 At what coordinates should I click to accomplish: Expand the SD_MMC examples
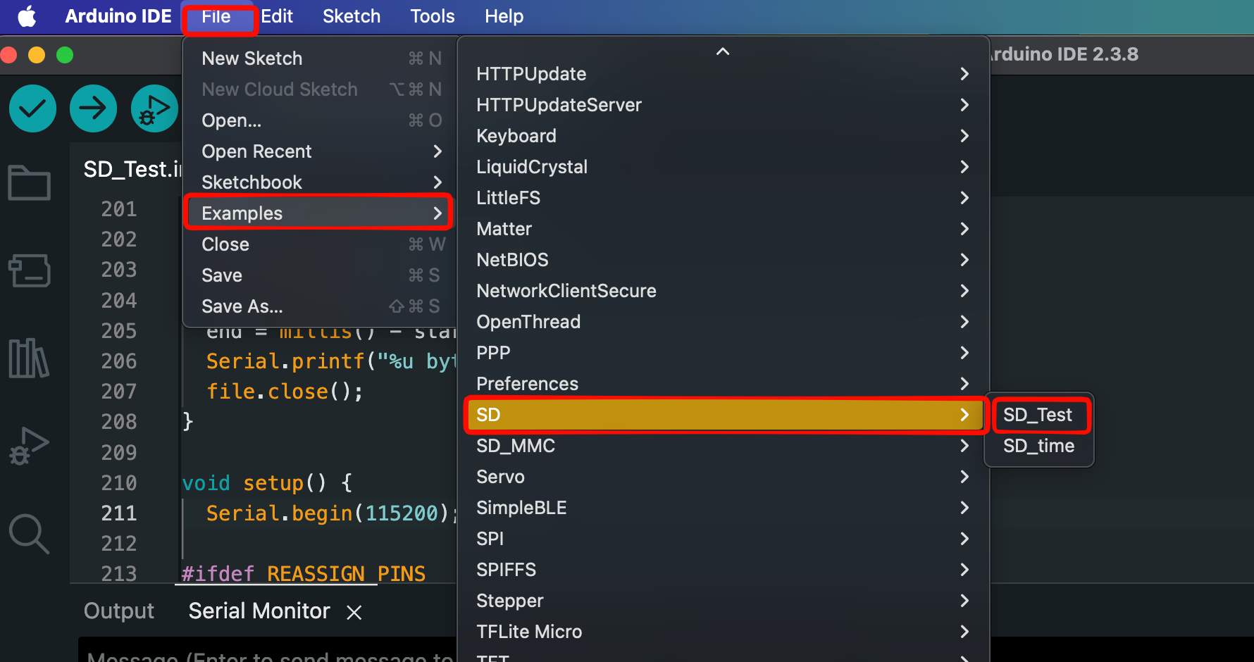point(724,446)
